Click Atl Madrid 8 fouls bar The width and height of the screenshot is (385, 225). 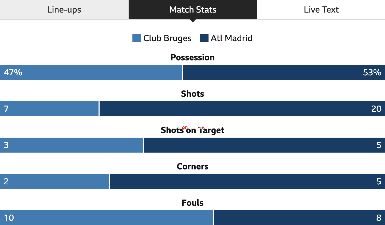(300, 218)
